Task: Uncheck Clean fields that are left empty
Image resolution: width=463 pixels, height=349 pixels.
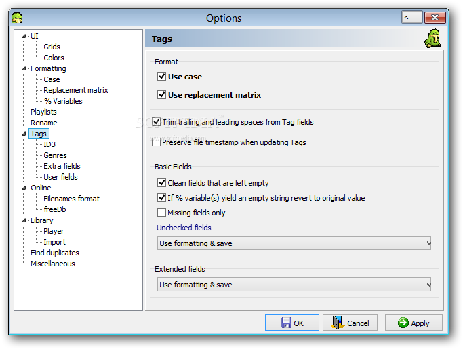Action: pos(161,183)
